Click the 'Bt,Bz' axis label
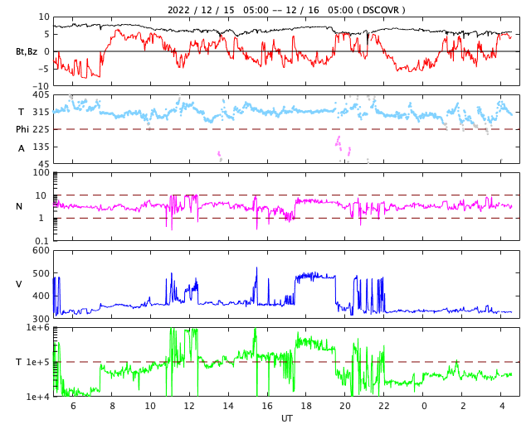This screenshot has width=531, height=424. coord(27,51)
